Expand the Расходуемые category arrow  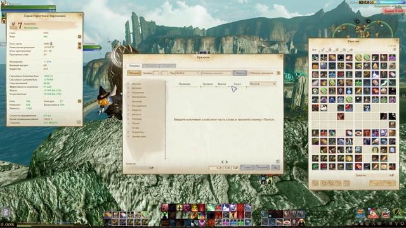(128, 106)
